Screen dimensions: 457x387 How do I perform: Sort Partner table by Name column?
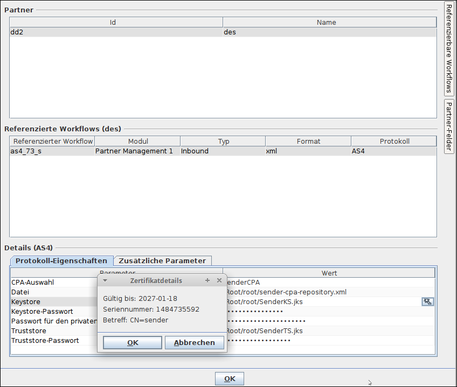[x=329, y=22]
